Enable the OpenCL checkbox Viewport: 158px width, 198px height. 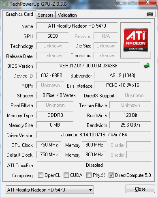tap(41, 175)
